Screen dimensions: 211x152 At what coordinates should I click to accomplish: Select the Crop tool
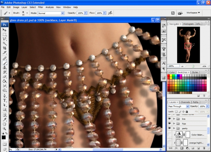pos(5,48)
